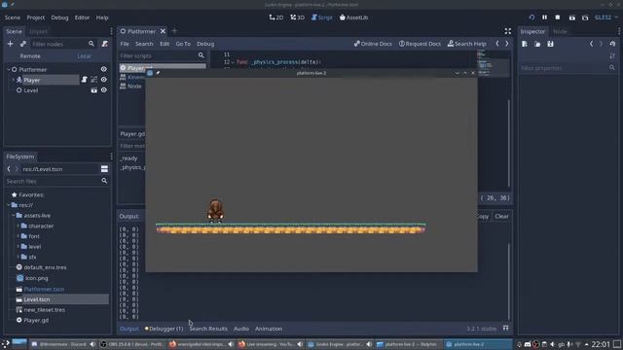Pause the running scene

(x=544, y=17)
